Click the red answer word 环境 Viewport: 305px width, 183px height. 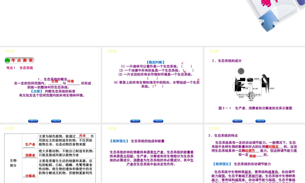(x=71, y=81)
